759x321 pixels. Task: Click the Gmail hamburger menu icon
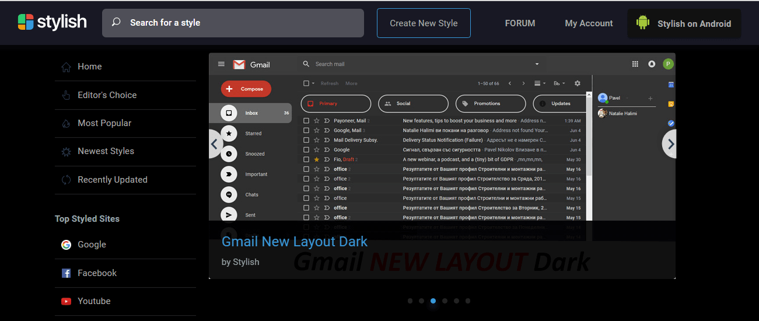pos(221,64)
